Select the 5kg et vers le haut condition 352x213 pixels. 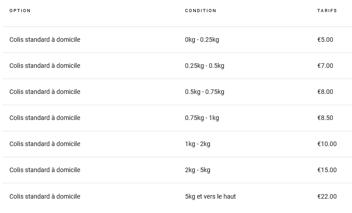point(210,196)
